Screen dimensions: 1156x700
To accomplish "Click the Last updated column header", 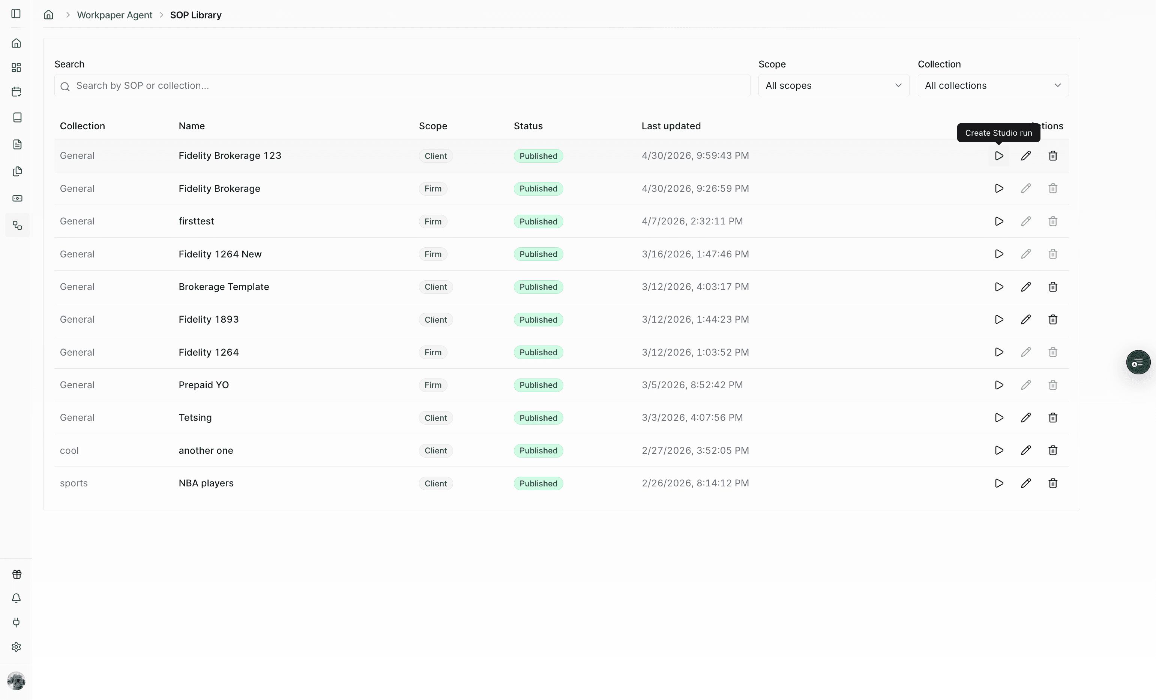I will [671, 126].
